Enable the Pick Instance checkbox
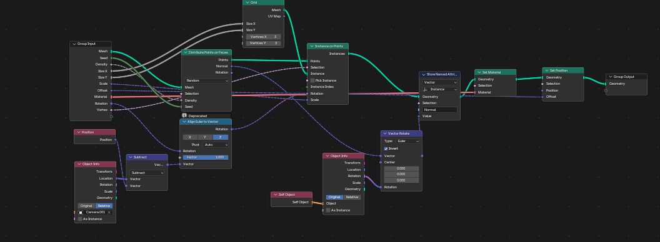The width and height of the screenshot is (660, 242). coord(312,80)
